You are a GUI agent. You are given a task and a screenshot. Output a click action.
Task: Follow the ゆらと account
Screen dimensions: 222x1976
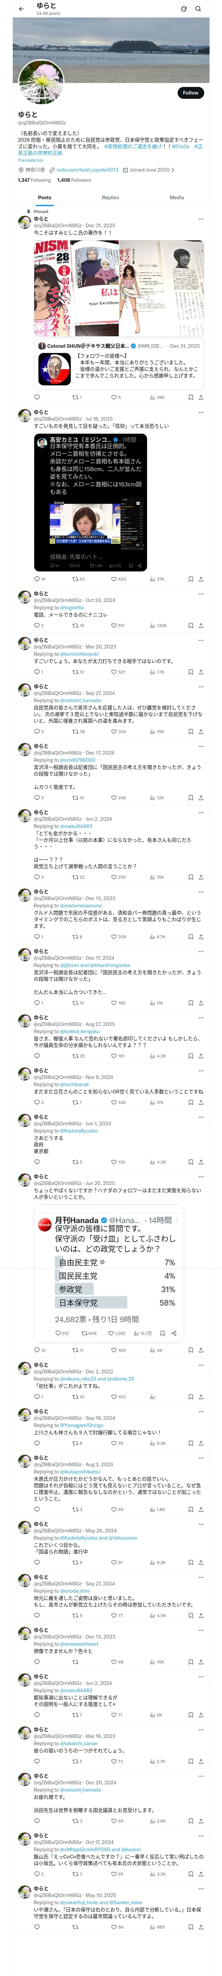190,93
